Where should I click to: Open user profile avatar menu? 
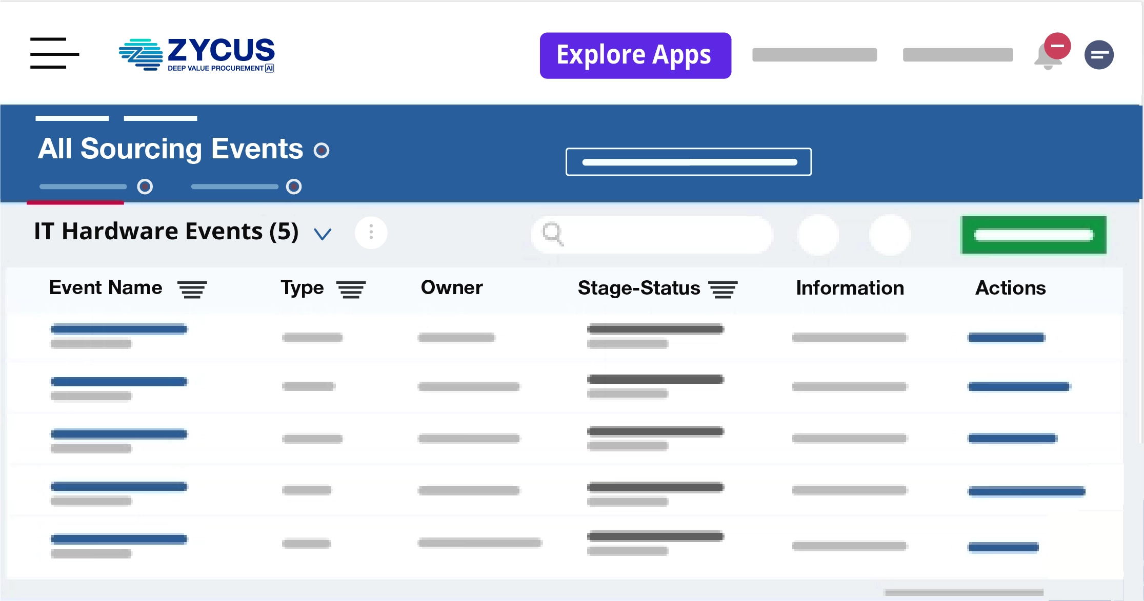[1098, 55]
